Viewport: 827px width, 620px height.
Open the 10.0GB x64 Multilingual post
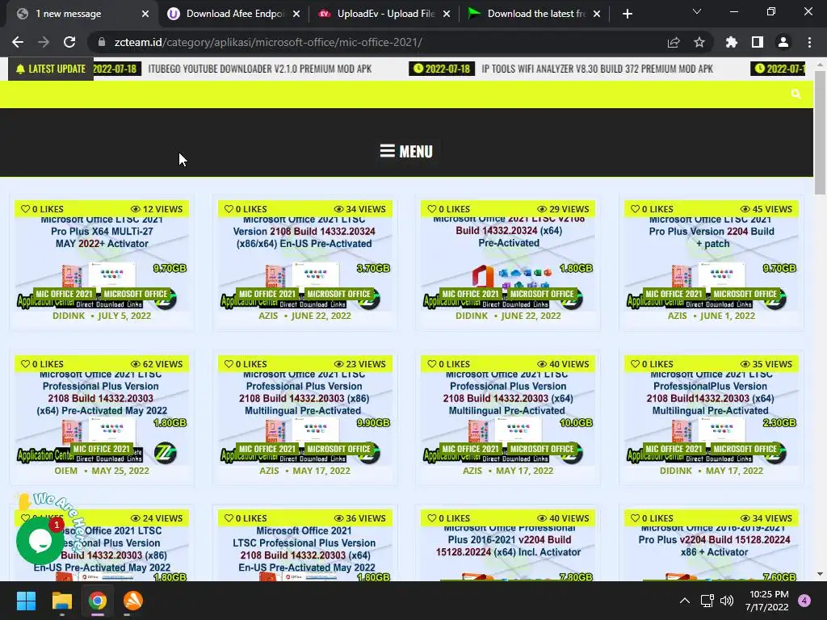(x=508, y=393)
